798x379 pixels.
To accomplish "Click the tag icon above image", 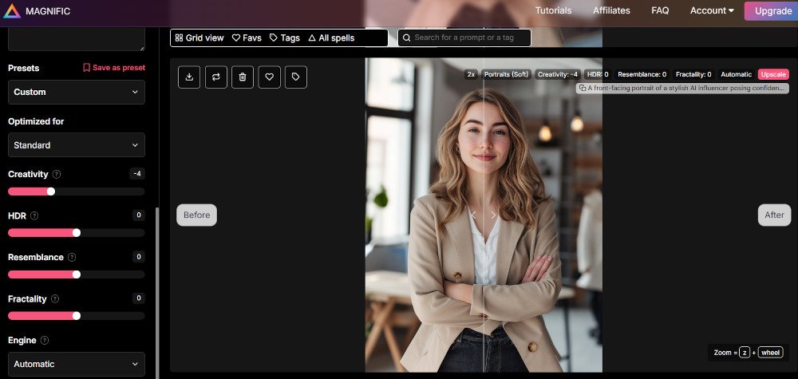I will coord(296,77).
